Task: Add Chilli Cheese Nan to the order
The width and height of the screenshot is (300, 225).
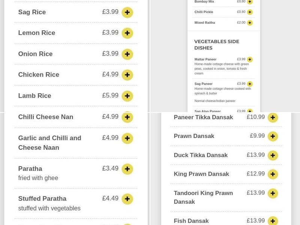Action: (127, 117)
